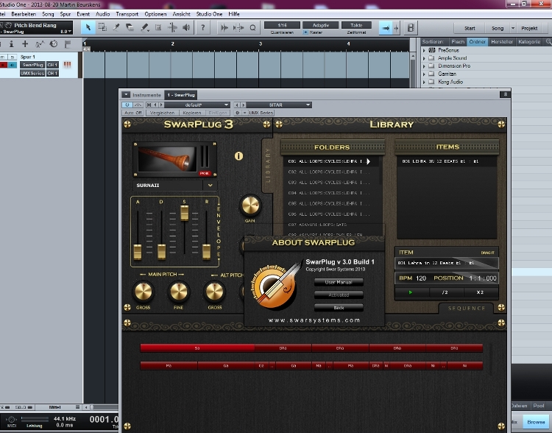
Task: Click the /2 half-tempo button
Action: [445, 292]
